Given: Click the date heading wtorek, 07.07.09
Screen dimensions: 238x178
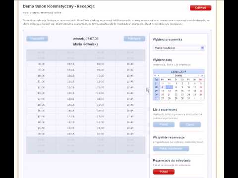Looking at the screenshot, I should point(86,39).
